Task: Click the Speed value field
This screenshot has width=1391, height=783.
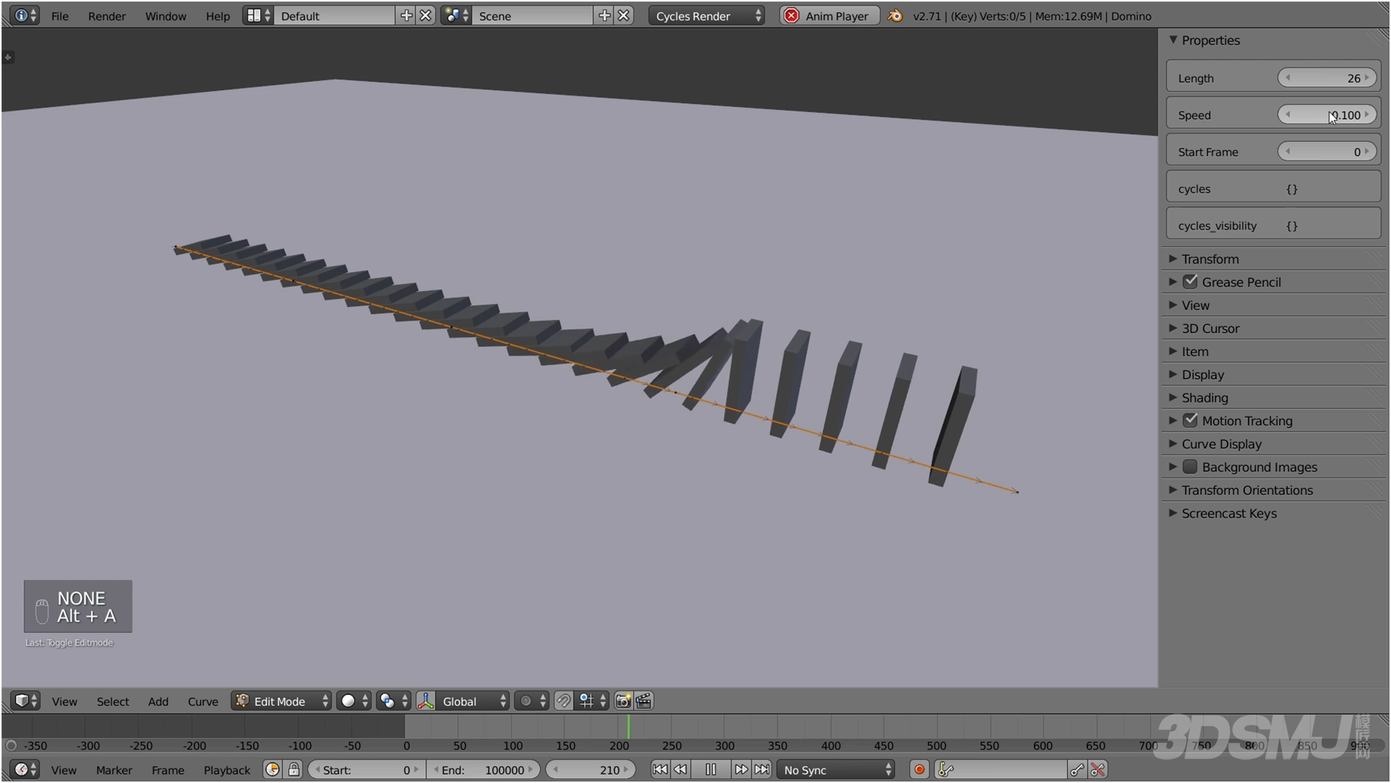Action: (1327, 115)
